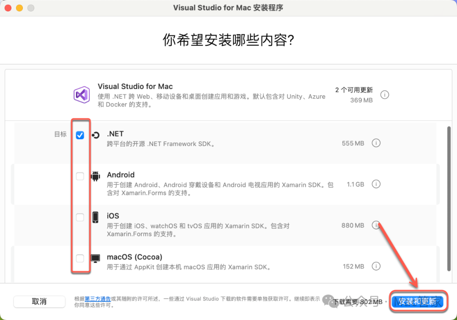Select the Android component title text
Screen dimensions: 457x320
point(121,175)
